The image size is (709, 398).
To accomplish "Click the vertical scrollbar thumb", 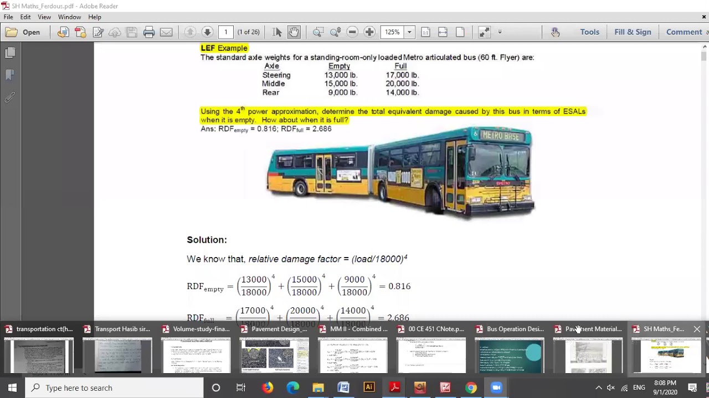I will 703,56.
